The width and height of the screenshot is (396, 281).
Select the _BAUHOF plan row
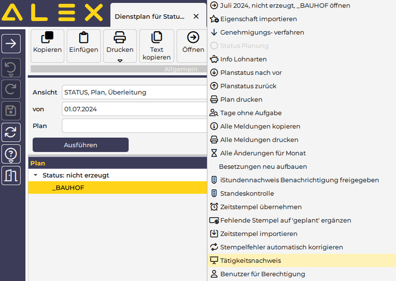(x=68, y=188)
